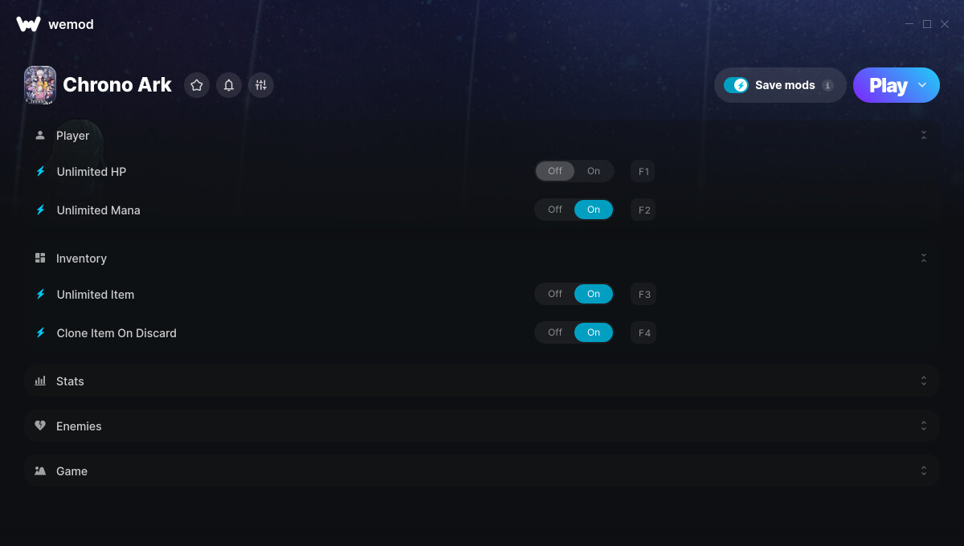Favorite Chrono Ark with the star icon

click(197, 85)
